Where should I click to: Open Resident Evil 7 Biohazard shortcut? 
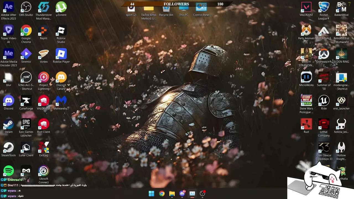point(341,34)
